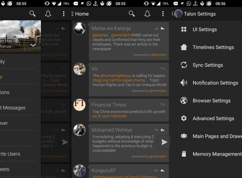This screenshot has height=178, width=242.
Task: Open @humanrightsnyu mention link
Action: pos(116,76)
